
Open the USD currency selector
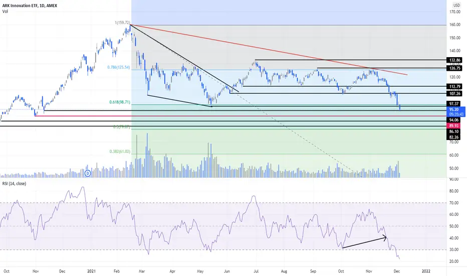[456, 5]
